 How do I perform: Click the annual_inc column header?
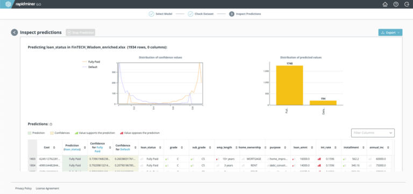coord(379,147)
